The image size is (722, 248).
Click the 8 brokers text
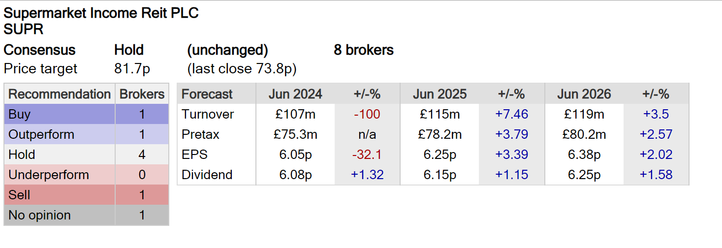tap(364, 50)
